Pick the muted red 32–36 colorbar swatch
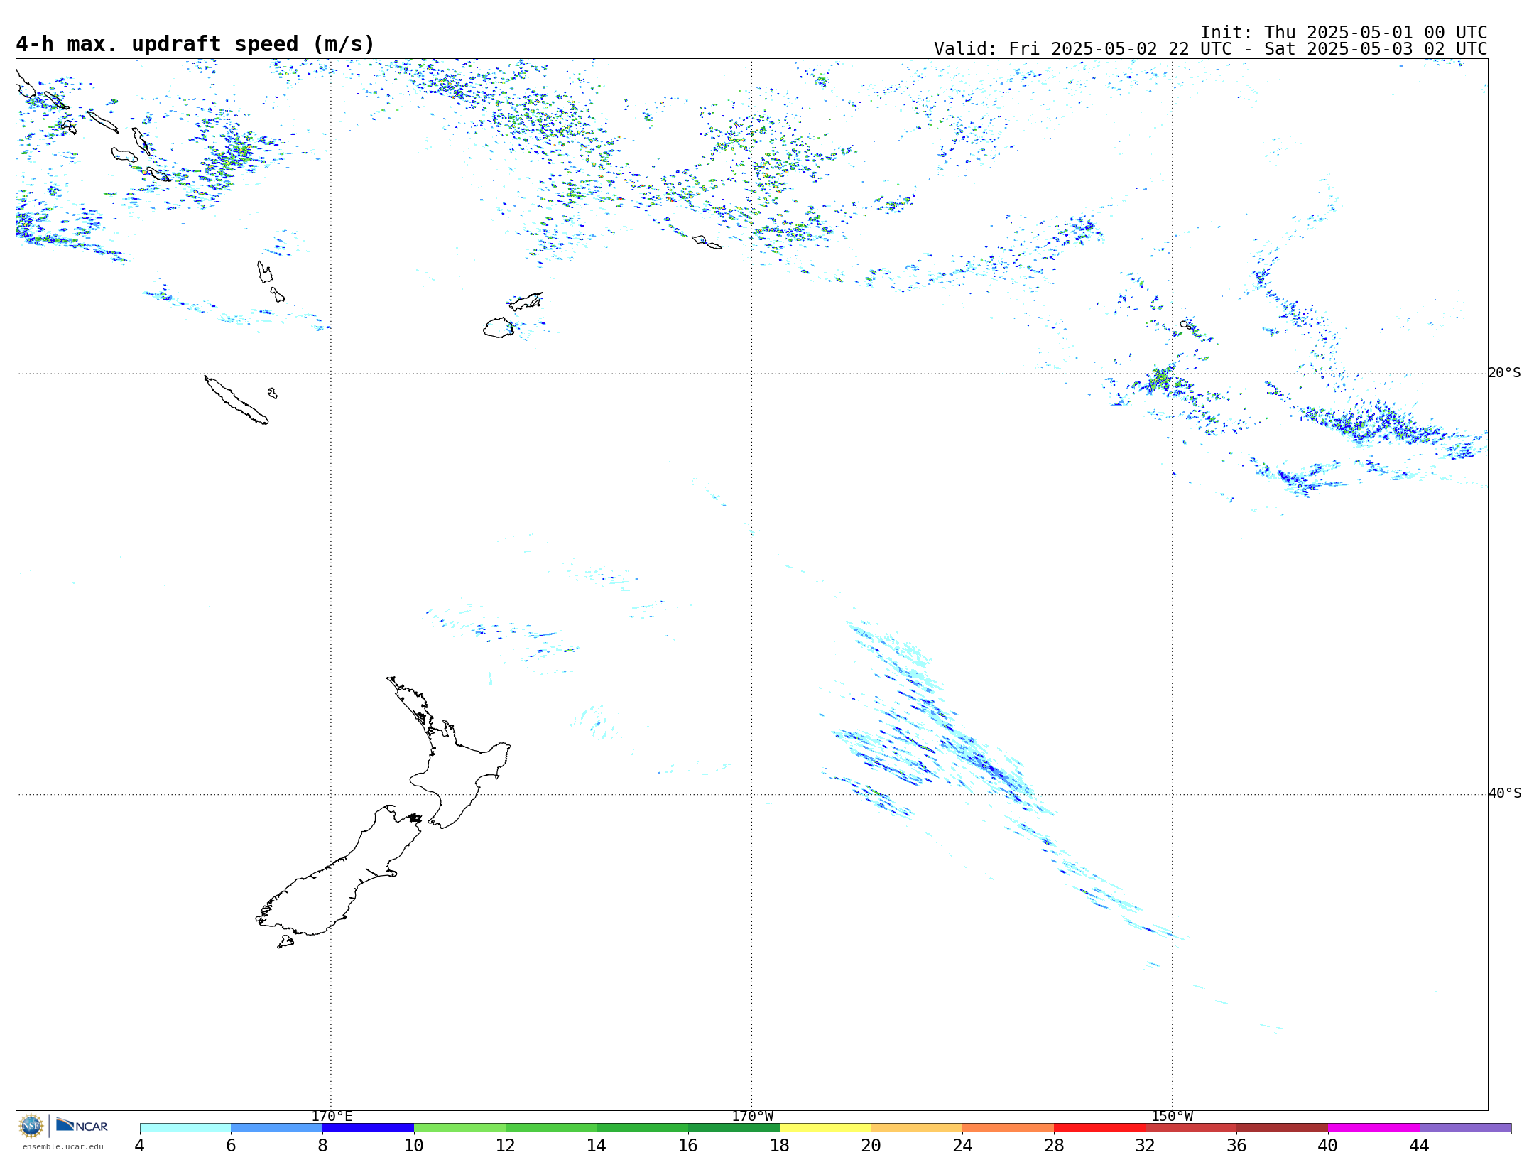This screenshot has height=1155, width=1534. (x=1191, y=1128)
